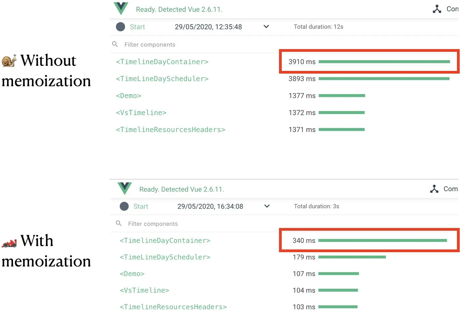Click the Total duration: 12s label
The height and width of the screenshot is (320, 460).
pyautogui.click(x=318, y=27)
